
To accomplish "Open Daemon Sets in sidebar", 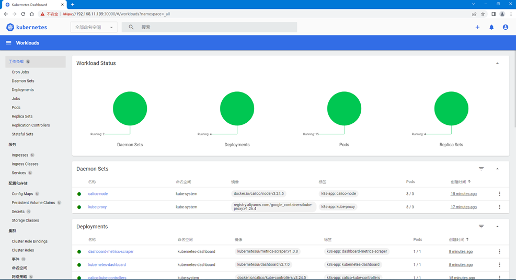I will click(23, 81).
